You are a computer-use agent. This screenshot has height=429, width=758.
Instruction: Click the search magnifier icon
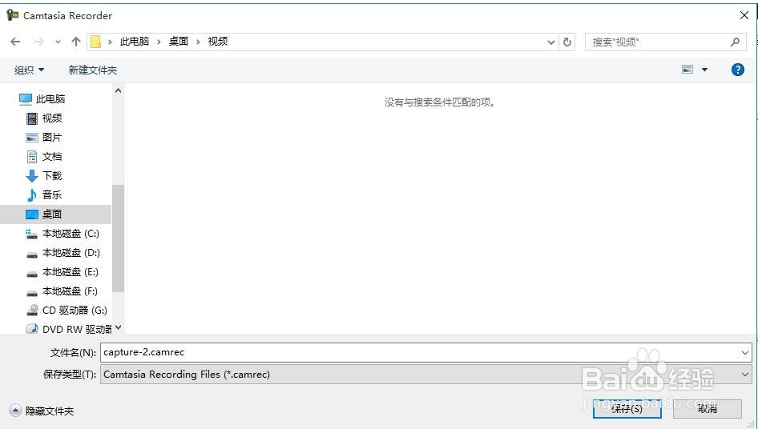pos(736,42)
